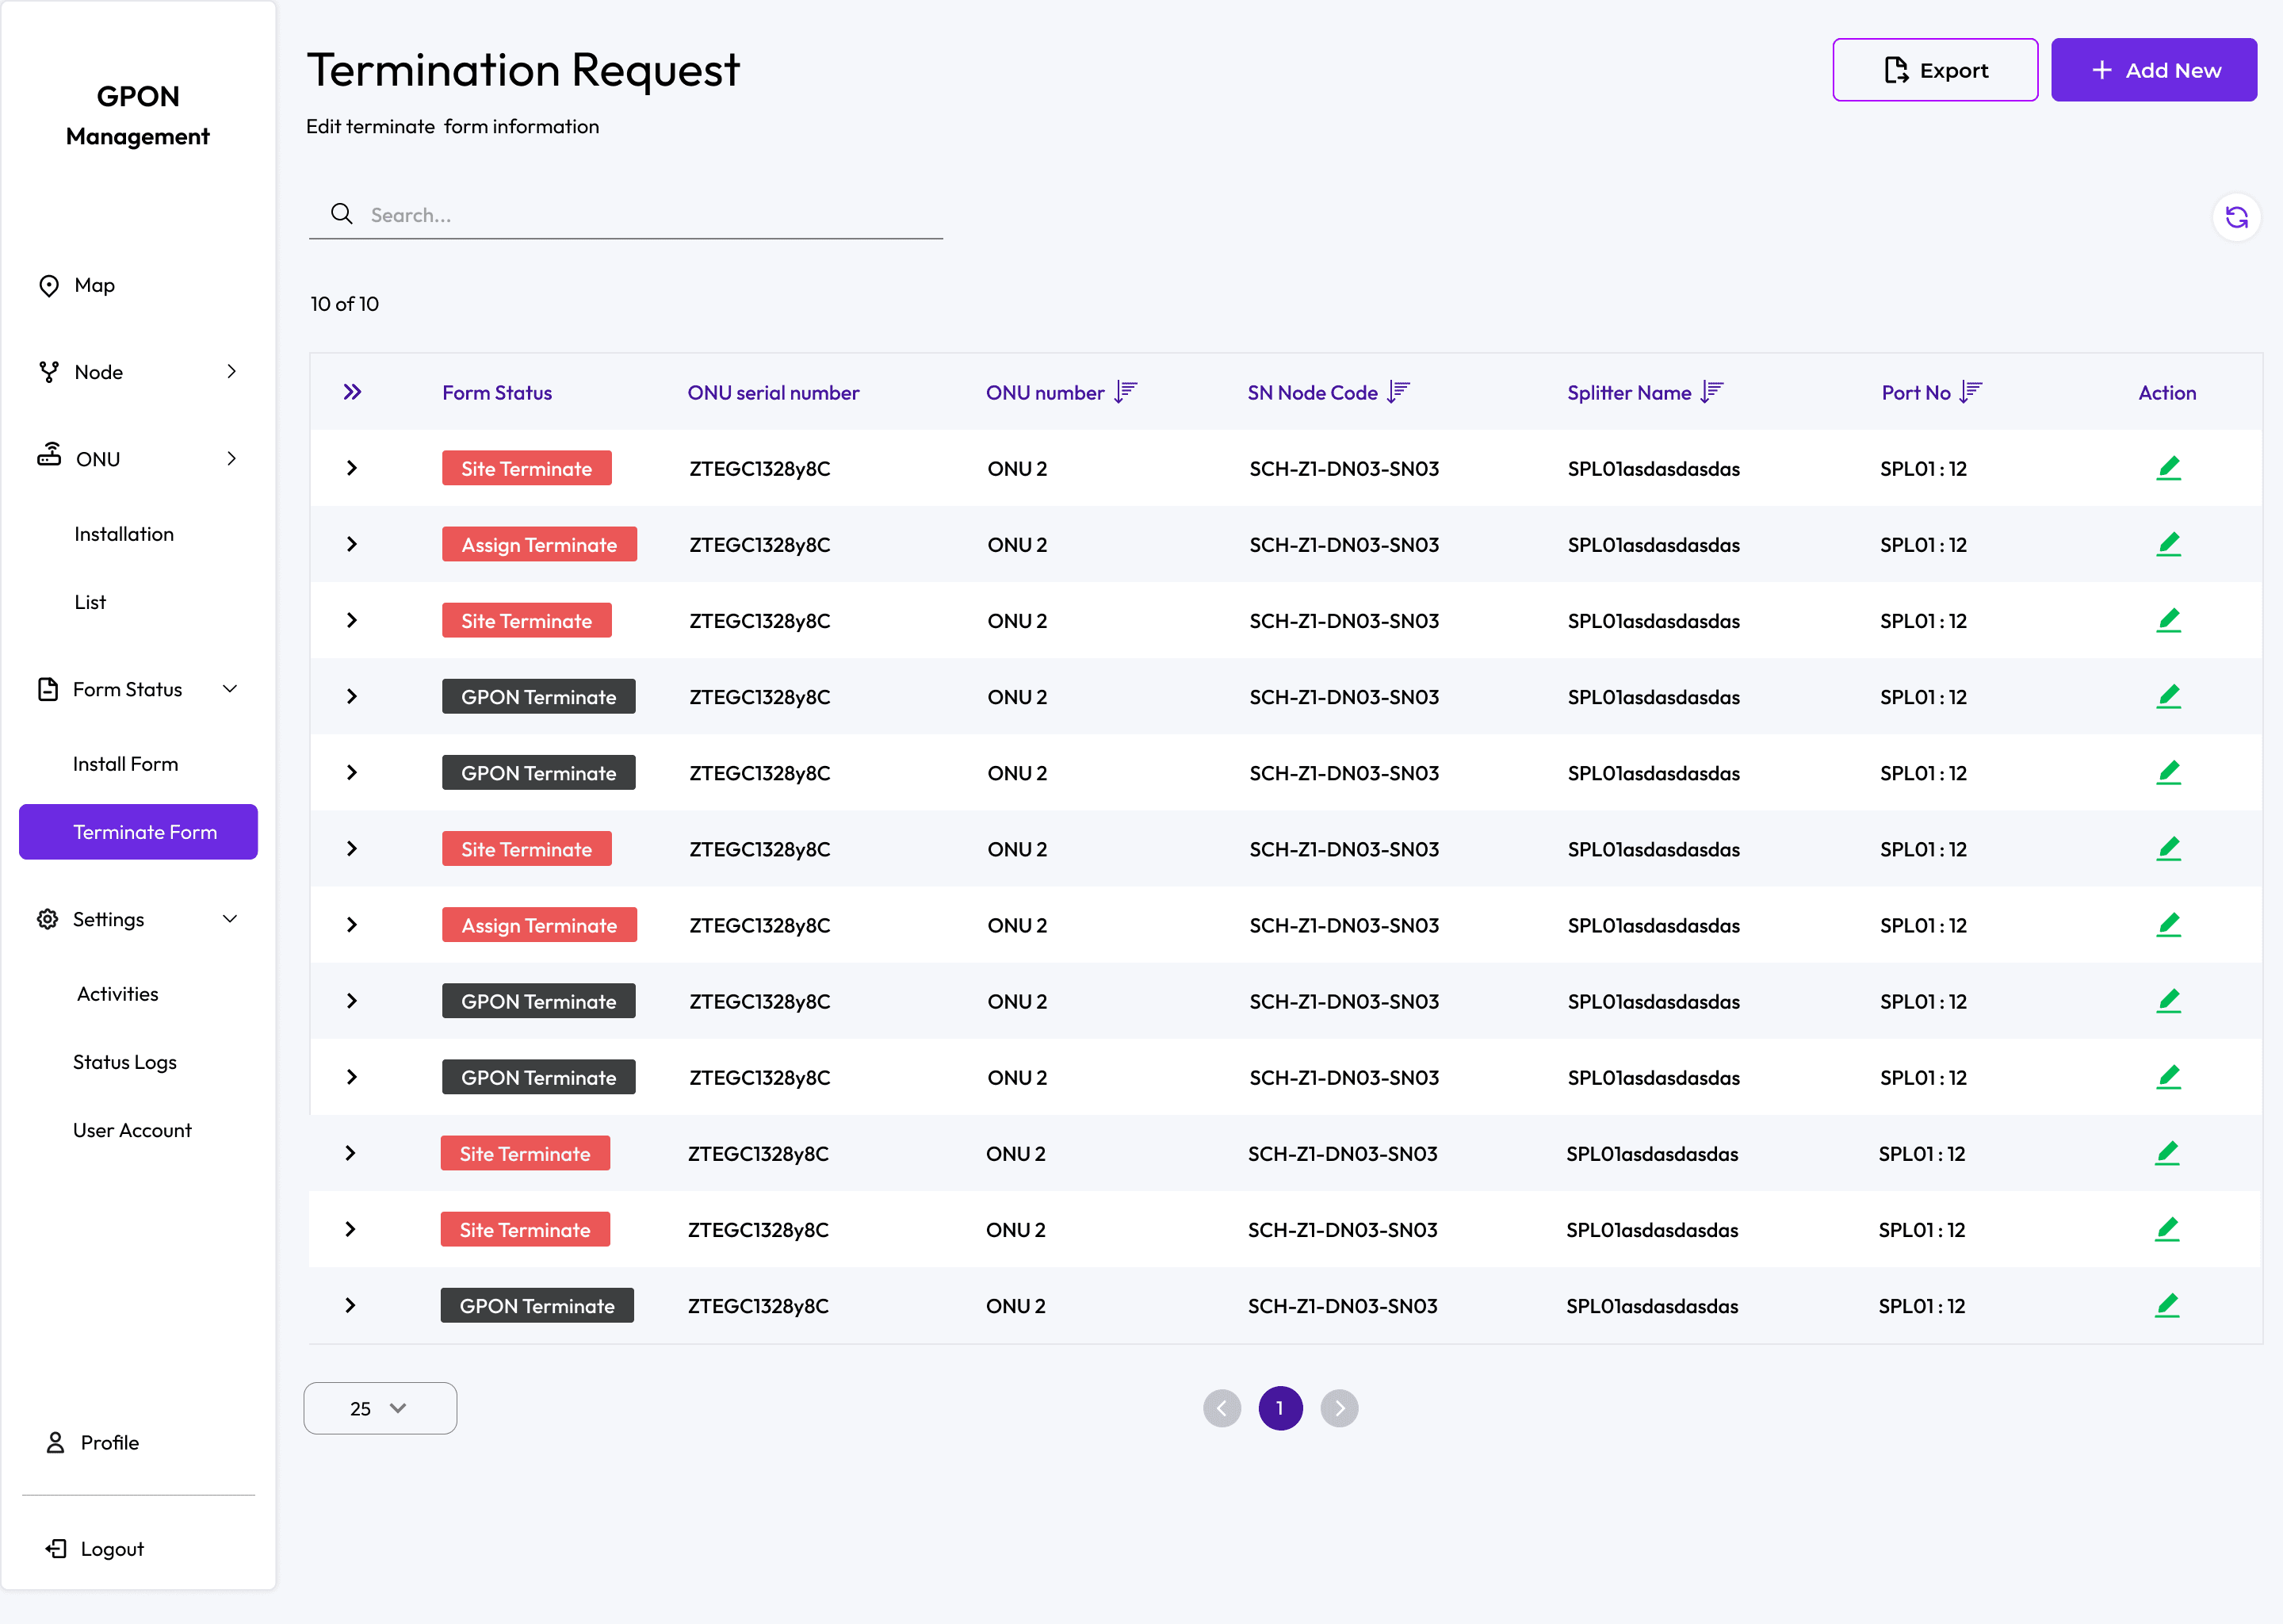
Task: Go to next page arrow
Action: (x=1340, y=1408)
